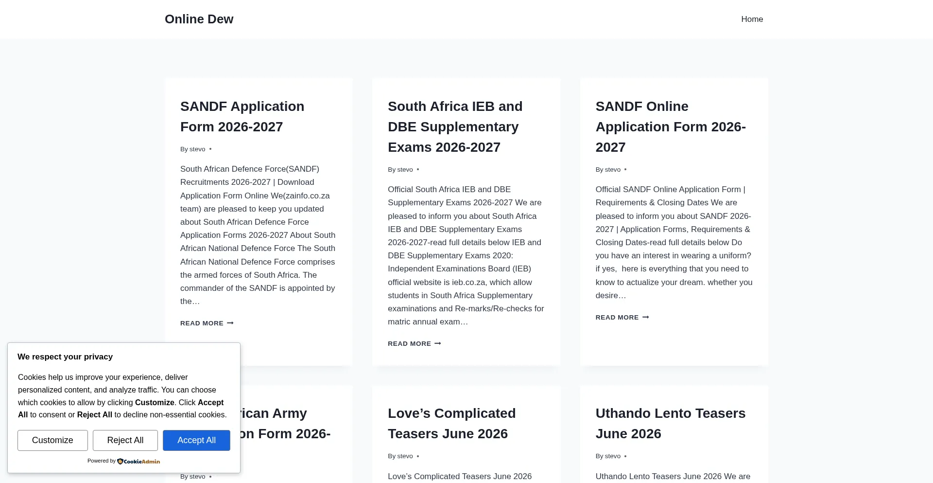
Task: Click author stevo under Love's Complicated Teasers
Action: point(405,456)
